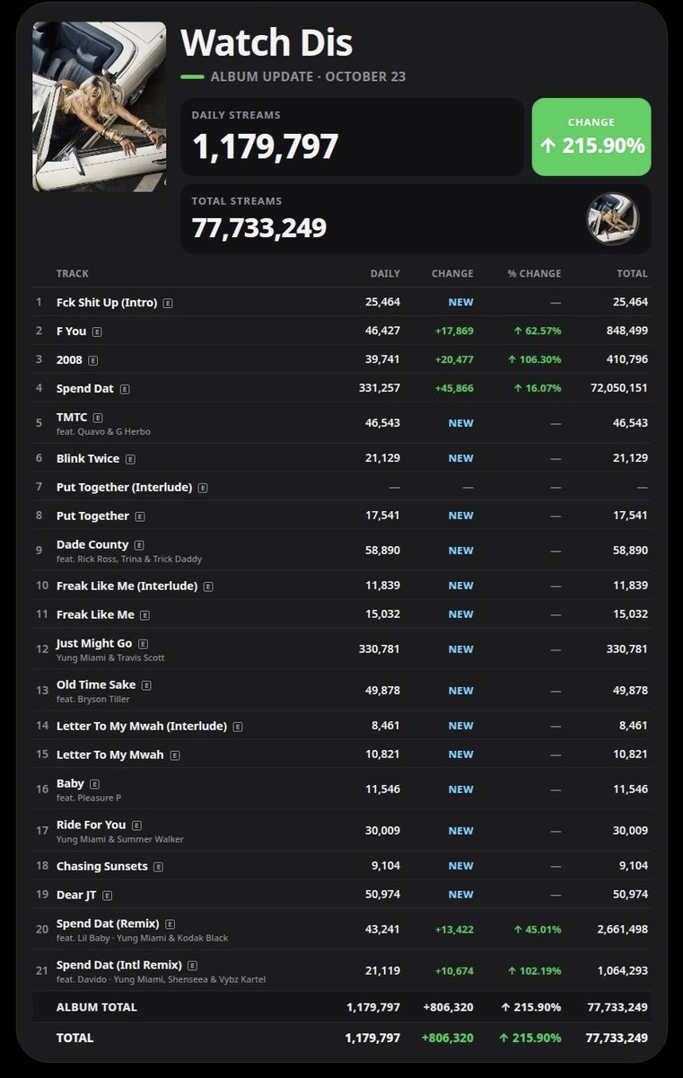Select explicit icon next to Chasing Sunsets
The width and height of the screenshot is (683, 1078).
[x=158, y=867]
